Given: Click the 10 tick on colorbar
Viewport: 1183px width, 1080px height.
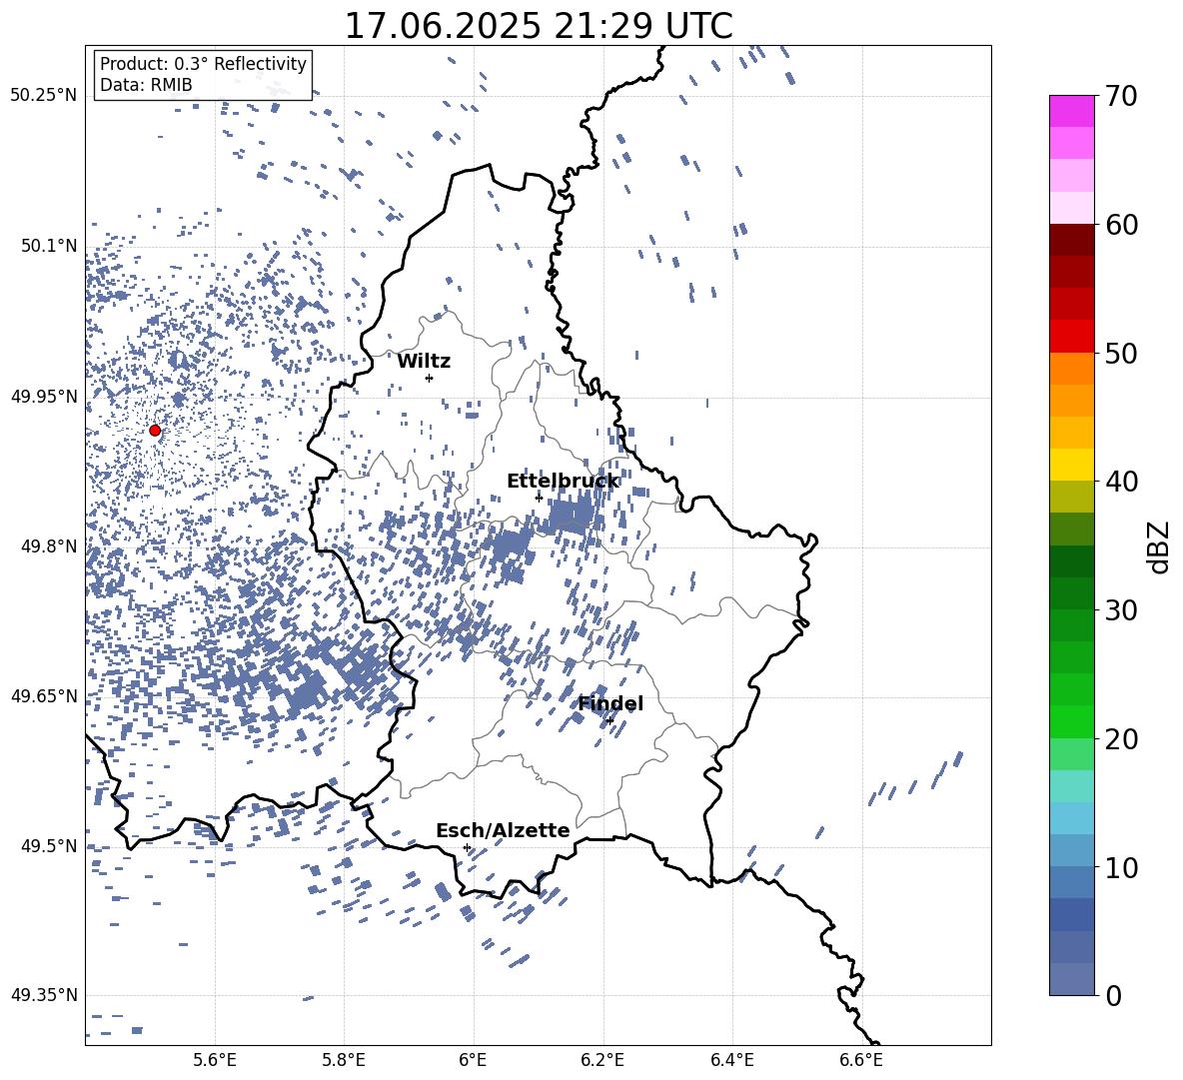Looking at the screenshot, I should point(1120,867).
